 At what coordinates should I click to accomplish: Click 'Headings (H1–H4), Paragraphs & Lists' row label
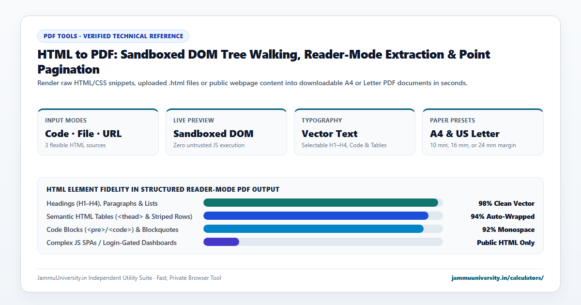click(102, 203)
